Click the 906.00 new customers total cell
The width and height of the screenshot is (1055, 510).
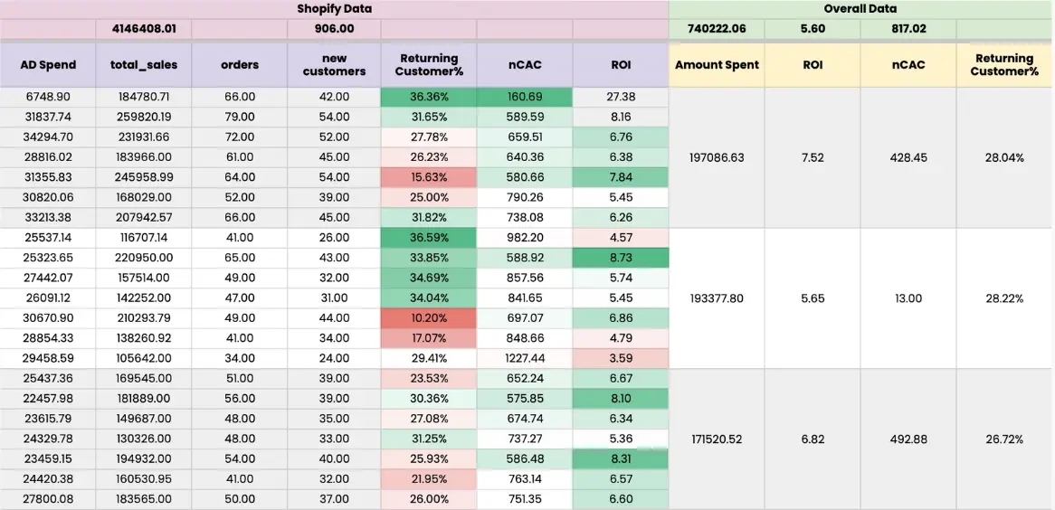click(334, 29)
